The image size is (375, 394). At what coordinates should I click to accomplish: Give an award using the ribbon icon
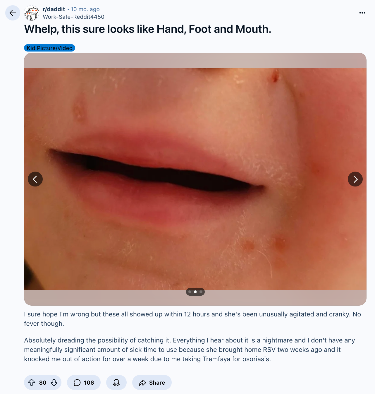(116, 383)
